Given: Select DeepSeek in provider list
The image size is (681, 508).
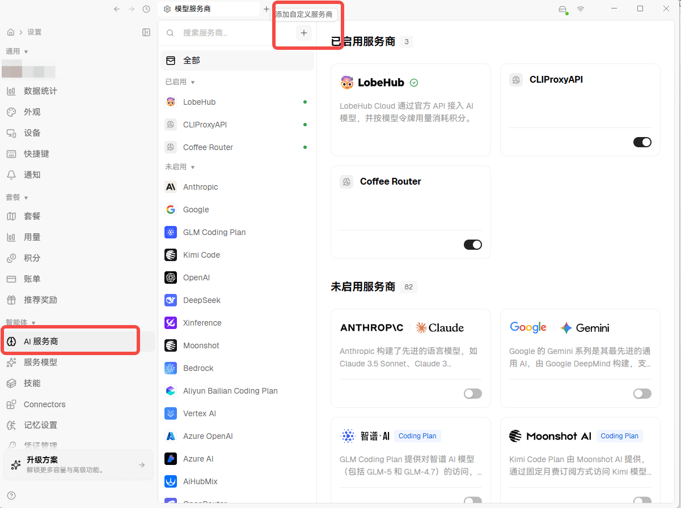Looking at the screenshot, I should pyautogui.click(x=237, y=300).
